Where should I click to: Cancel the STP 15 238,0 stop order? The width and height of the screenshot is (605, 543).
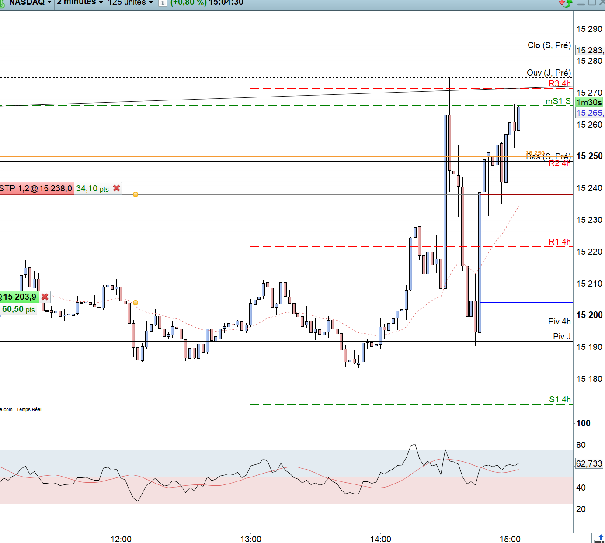117,188
